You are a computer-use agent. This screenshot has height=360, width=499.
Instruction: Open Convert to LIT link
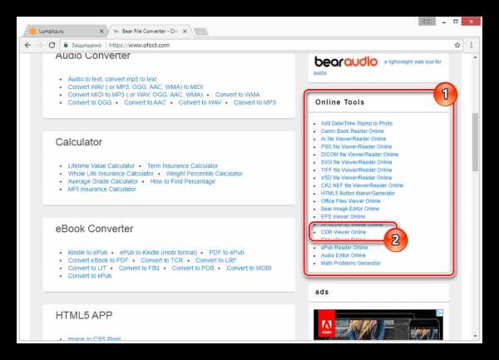(86, 268)
